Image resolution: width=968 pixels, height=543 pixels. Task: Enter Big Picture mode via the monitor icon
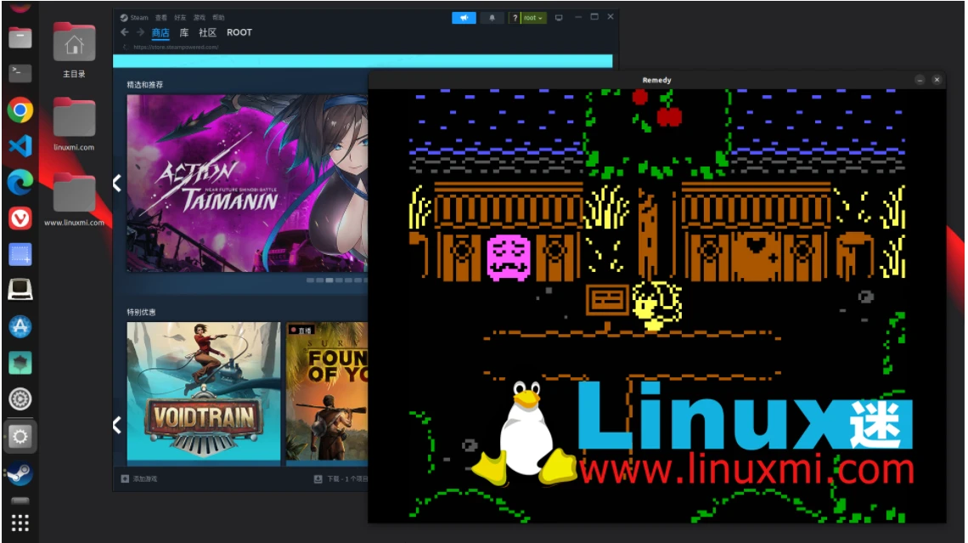click(x=559, y=16)
